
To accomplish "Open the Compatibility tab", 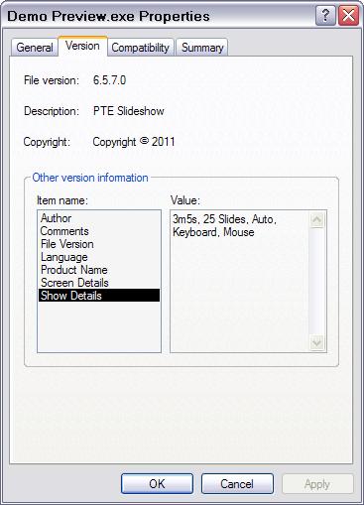I will (x=141, y=48).
